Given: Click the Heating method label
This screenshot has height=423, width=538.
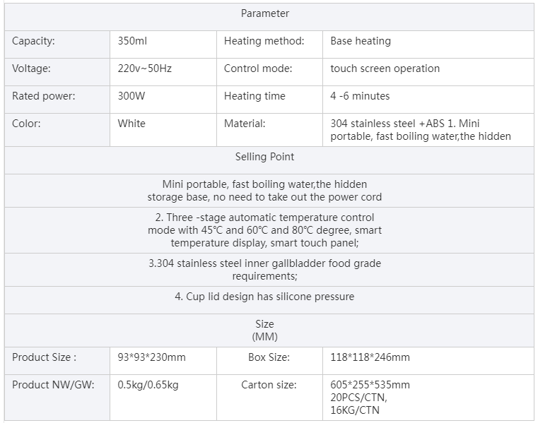Looking at the screenshot, I should 264,41.
